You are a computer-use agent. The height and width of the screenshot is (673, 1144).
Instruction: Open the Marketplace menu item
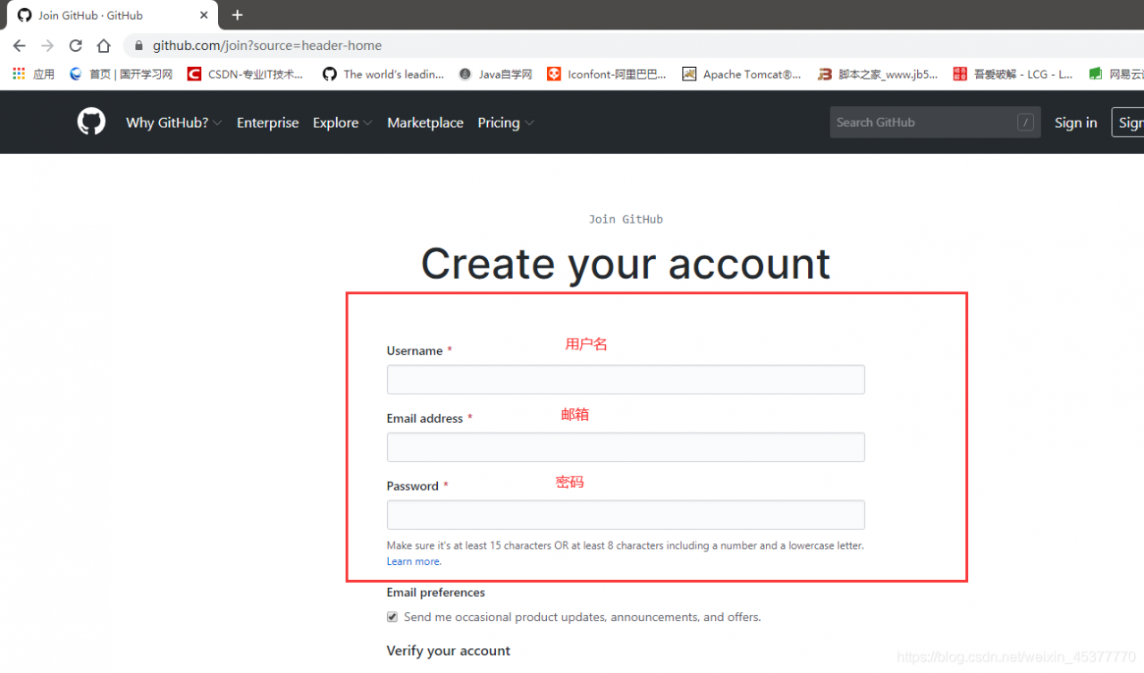[x=425, y=122]
